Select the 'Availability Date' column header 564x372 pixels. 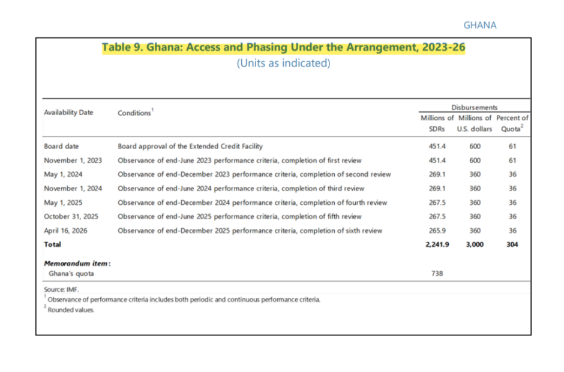coord(68,113)
